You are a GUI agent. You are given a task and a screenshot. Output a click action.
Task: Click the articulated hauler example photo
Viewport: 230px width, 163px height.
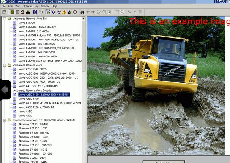pos(156,85)
